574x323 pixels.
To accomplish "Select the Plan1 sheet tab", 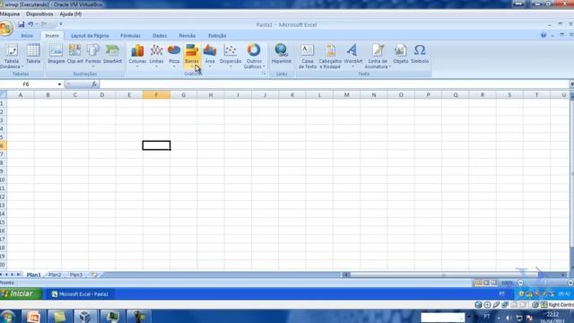I will click(x=34, y=275).
